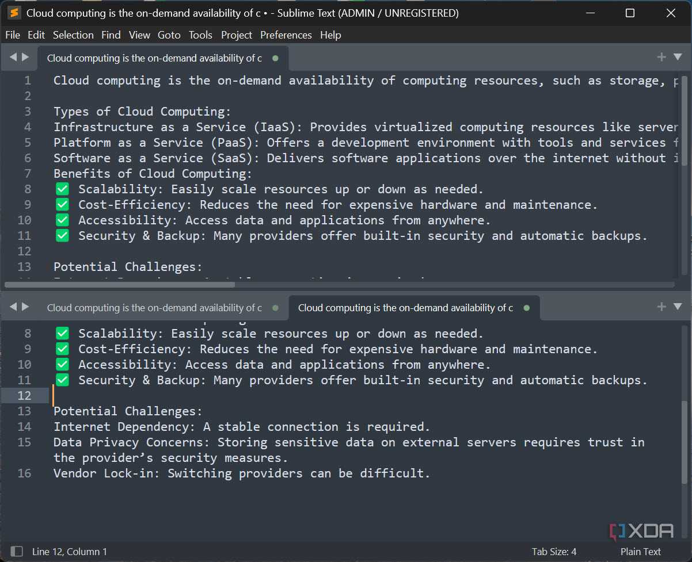Viewport: 692px width, 562px height.
Task: Click top pane's left tab scroll arrow
Action: coord(13,57)
